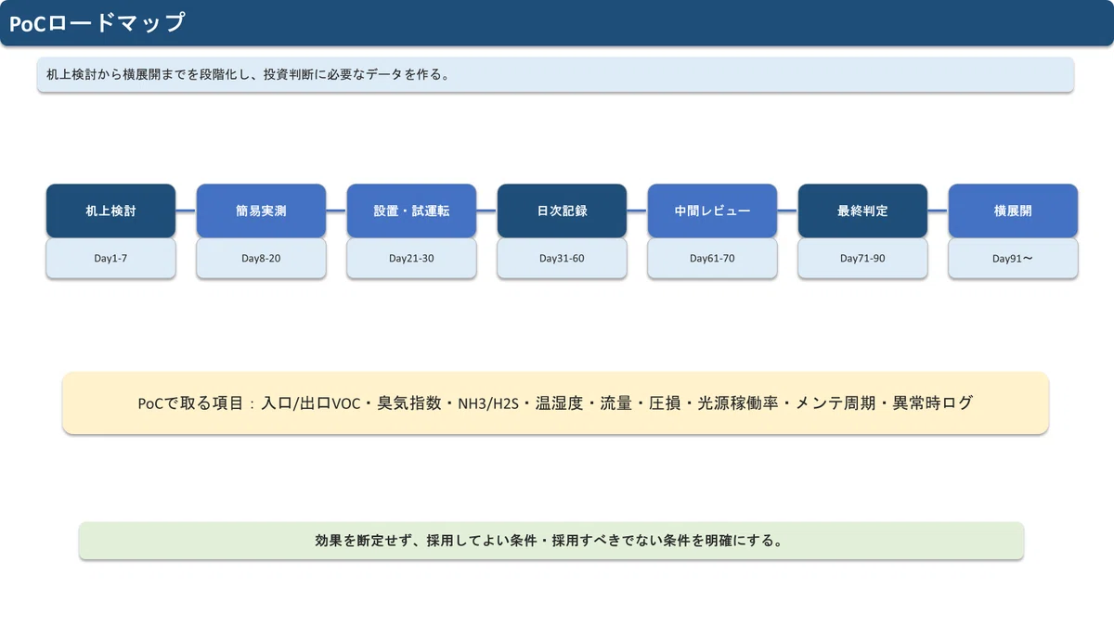This screenshot has height=626, width=1114.
Task: Select the 簡易実測 phase box
Action: click(261, 211)
